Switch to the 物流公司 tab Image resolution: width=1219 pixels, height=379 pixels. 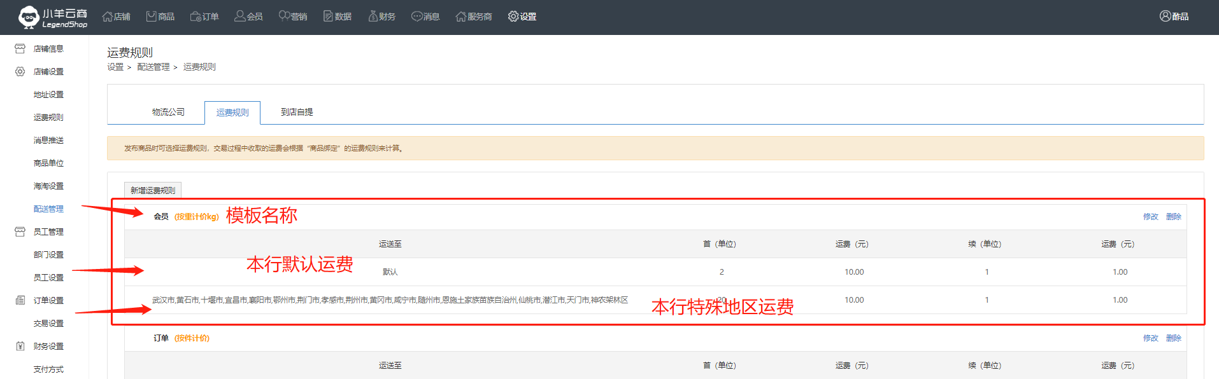click(168, 112)
